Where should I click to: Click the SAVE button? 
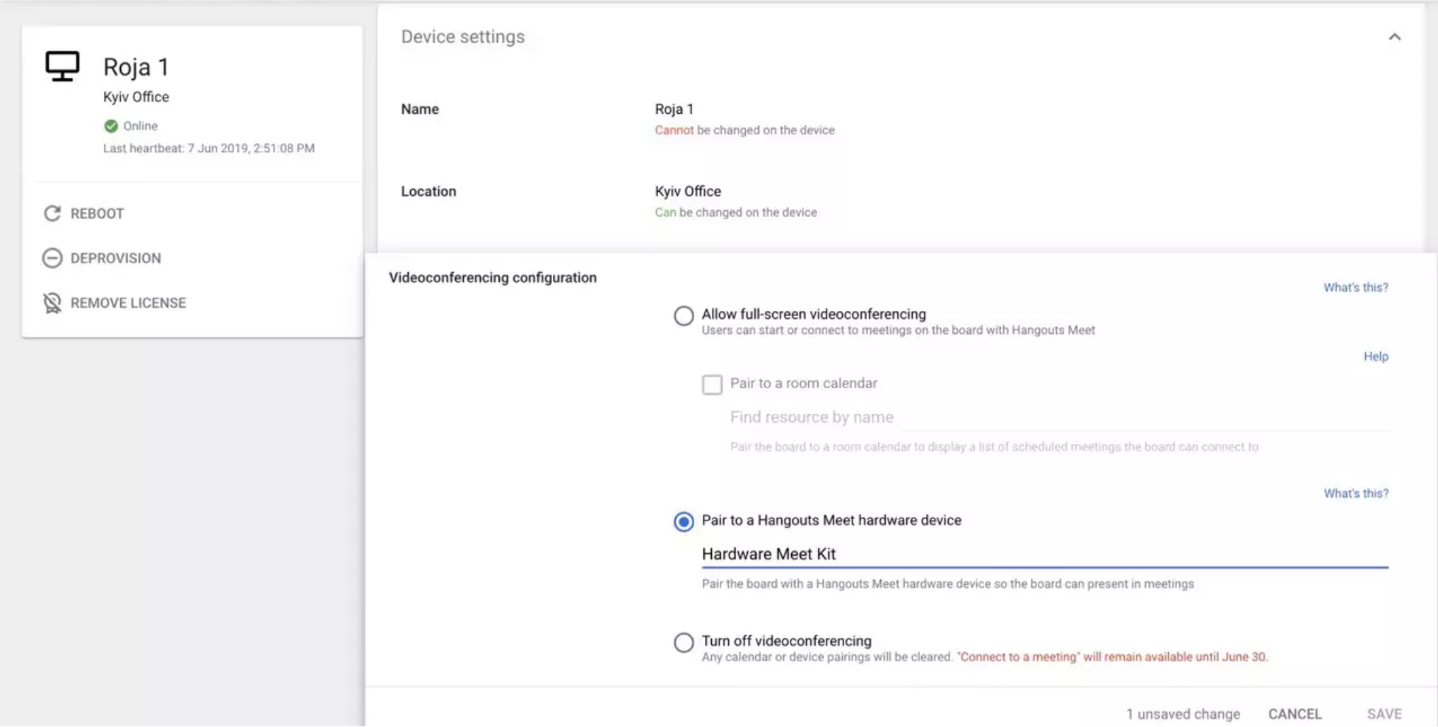pos(1384,714)
